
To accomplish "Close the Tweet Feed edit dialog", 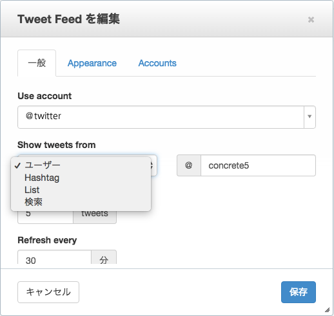I will coord(311,19).
